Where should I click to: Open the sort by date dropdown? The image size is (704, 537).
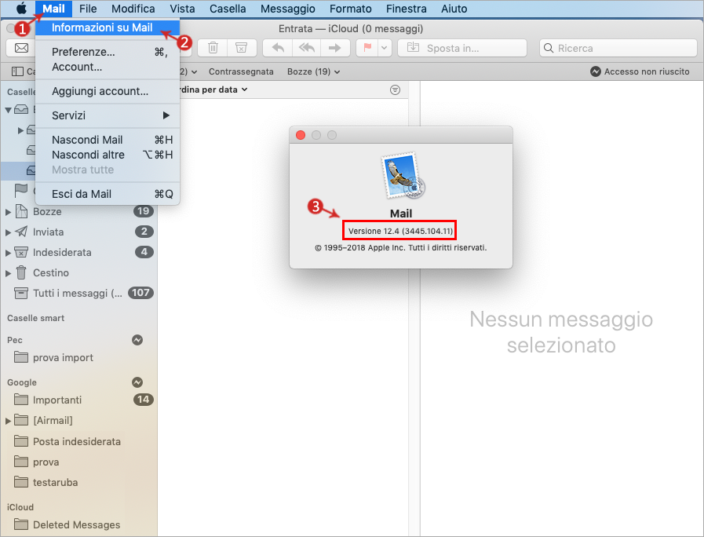click(x=212, y=89)
